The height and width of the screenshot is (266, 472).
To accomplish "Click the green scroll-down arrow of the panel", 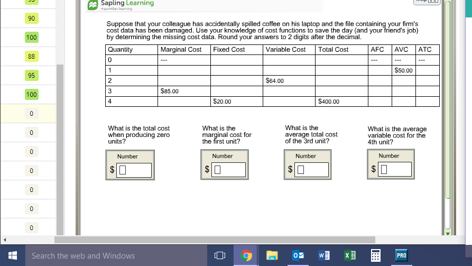I will pyautogui.click(x=448, y=233).
